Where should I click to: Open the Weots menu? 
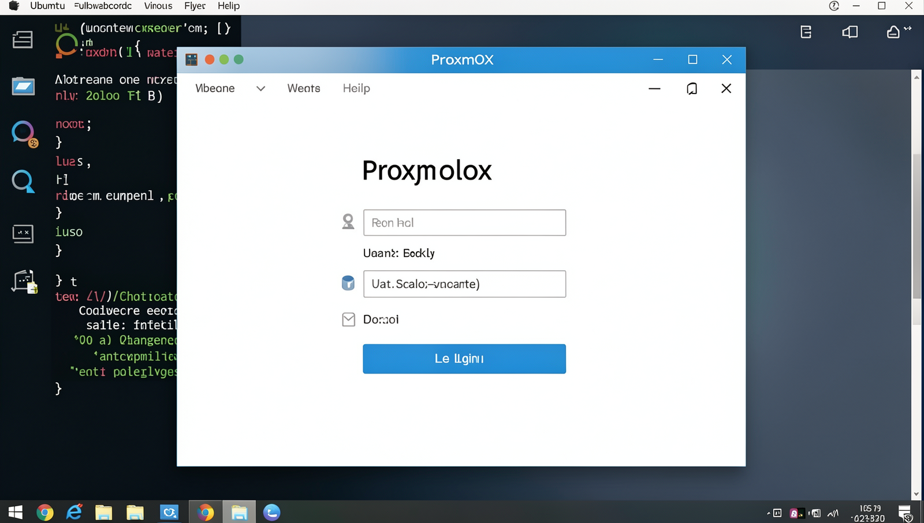click(304, 88)
